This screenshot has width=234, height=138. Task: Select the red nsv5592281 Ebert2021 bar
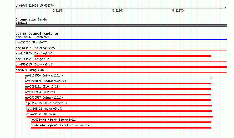pyautogui.click(x=118, y=89)
